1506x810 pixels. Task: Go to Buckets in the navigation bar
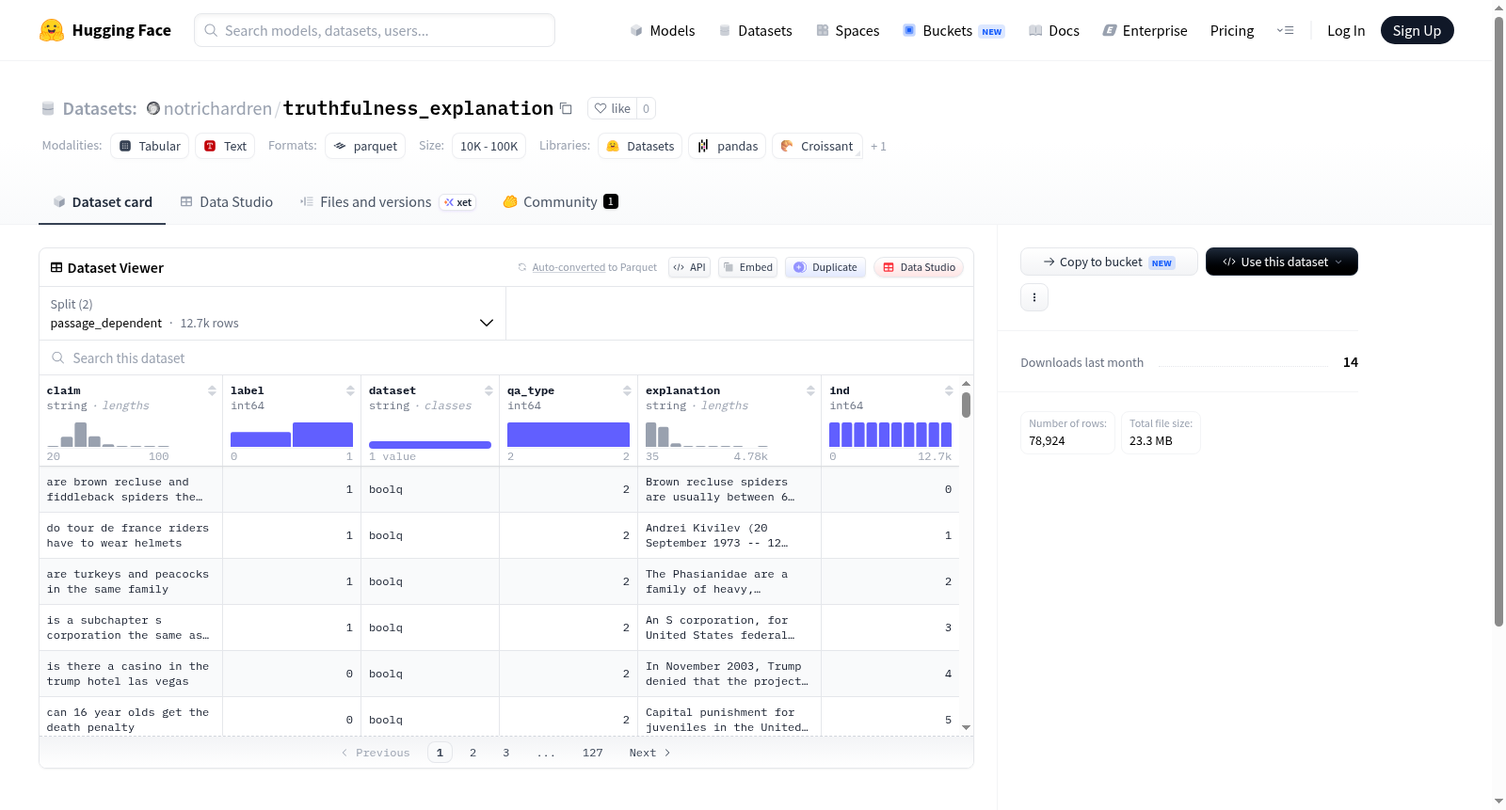953,30
